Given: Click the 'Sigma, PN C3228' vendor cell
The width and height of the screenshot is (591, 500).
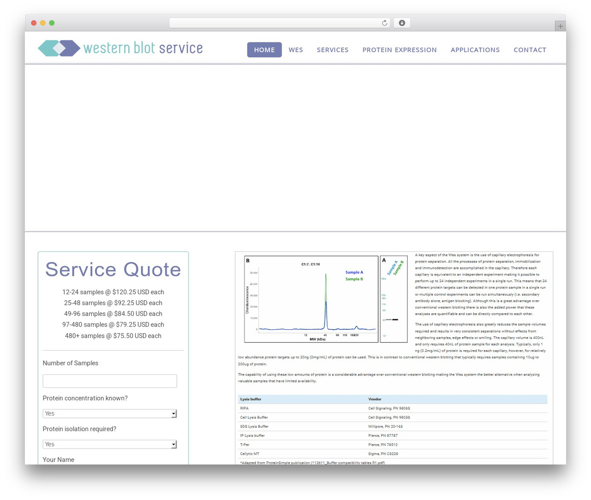Looking at the screenshot, I should pyautogui.click(x=383, y=454).
